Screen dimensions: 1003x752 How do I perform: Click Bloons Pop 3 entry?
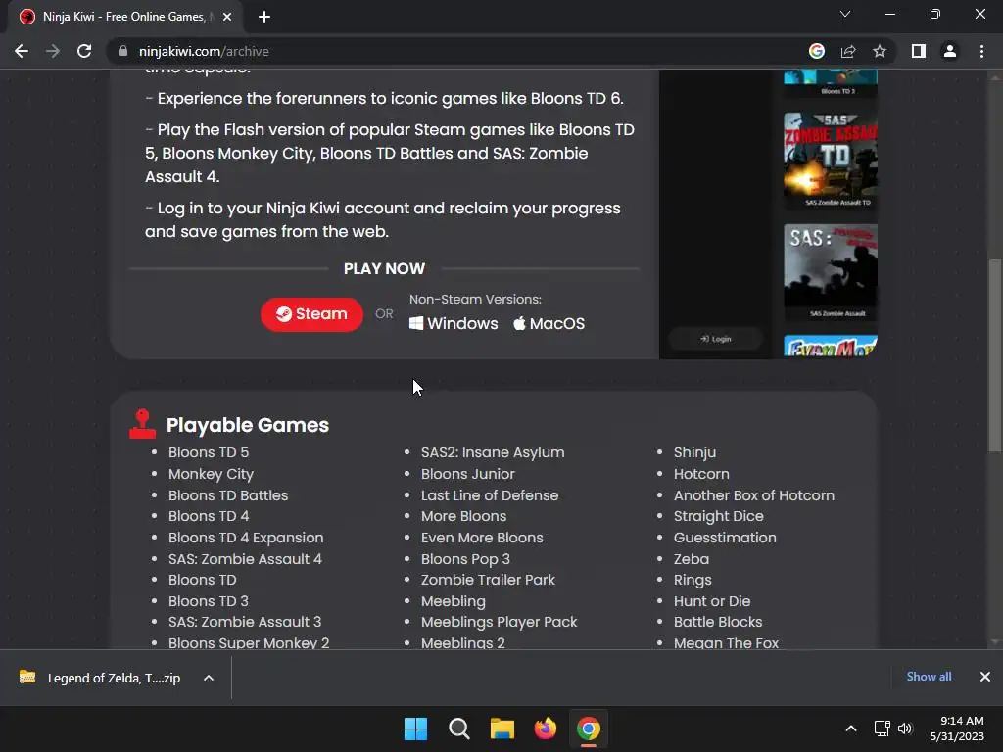[x=465, y=559]
